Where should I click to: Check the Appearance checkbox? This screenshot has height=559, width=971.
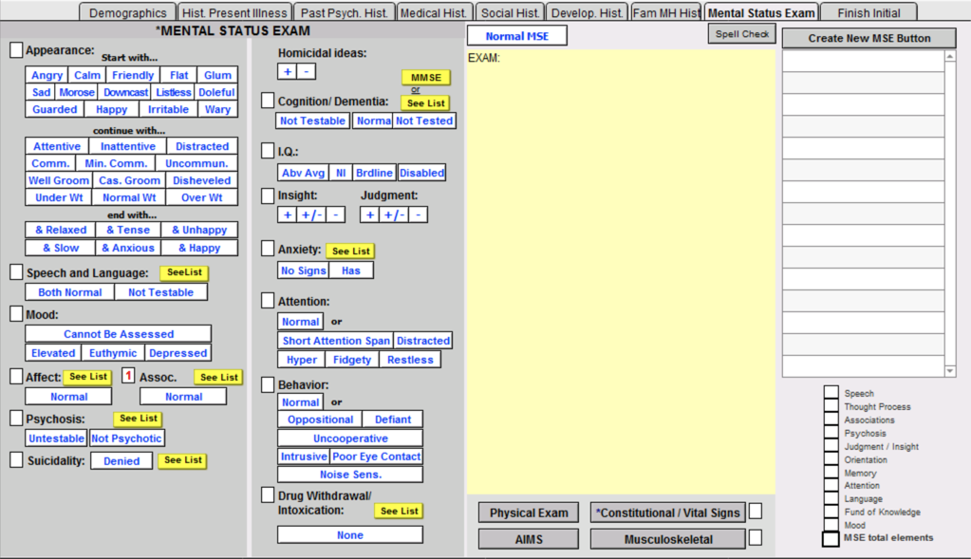[x=16, y=50]
